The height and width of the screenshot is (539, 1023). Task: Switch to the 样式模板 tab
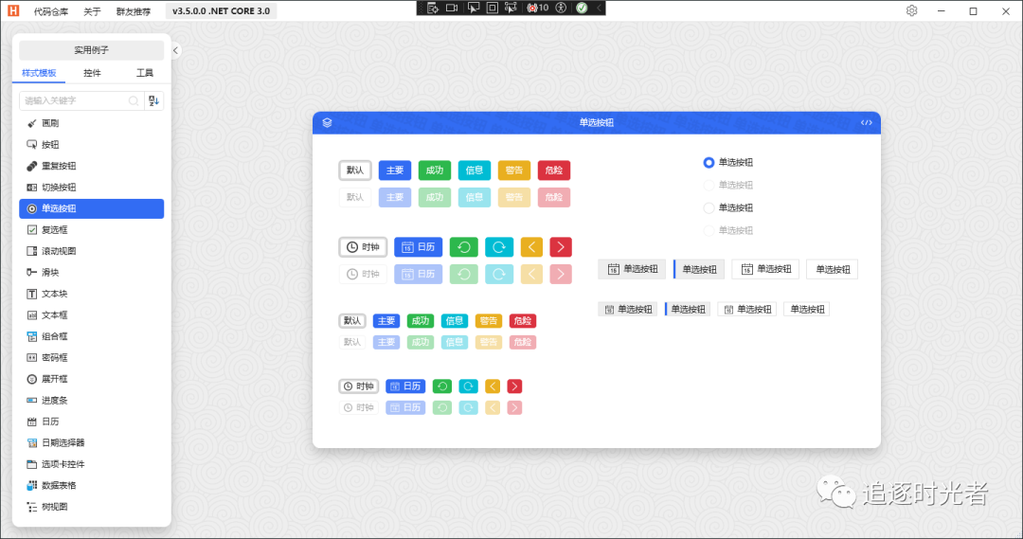tap(39, 73)
